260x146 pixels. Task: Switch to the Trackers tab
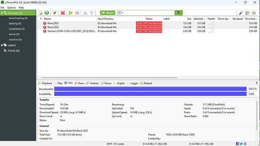(92, 83)
